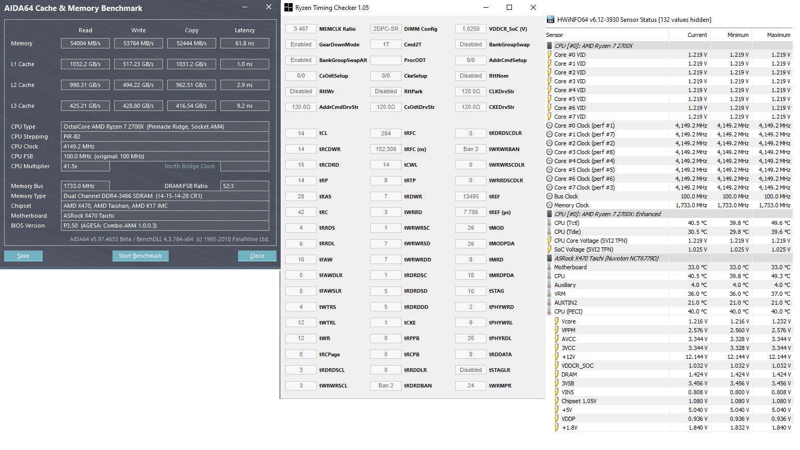Click the empty ProcODT value field

pyautogui.click(x=386, y=60)
